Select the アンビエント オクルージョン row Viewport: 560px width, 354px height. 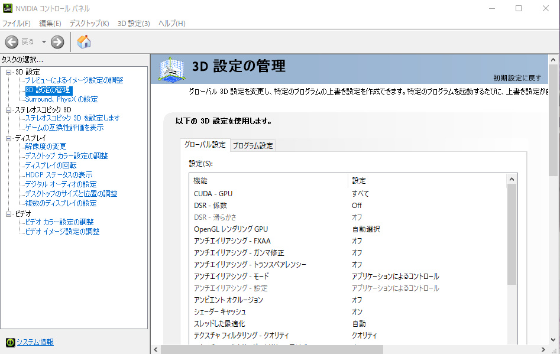348,300
